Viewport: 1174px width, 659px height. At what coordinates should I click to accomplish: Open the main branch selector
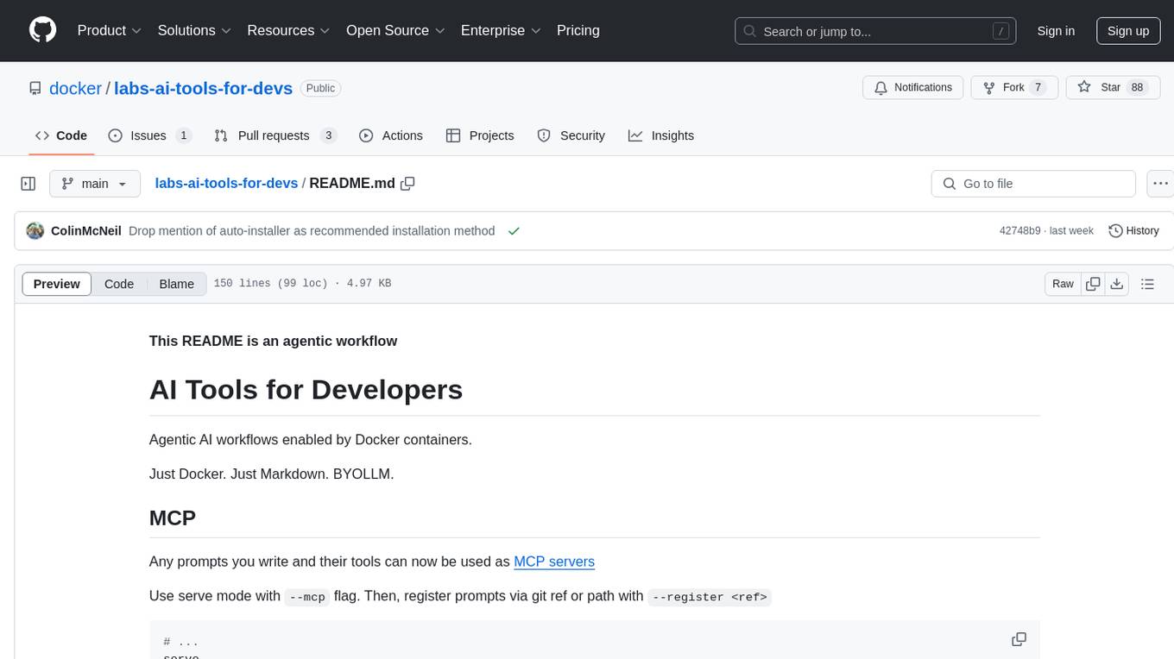point(95,184)
